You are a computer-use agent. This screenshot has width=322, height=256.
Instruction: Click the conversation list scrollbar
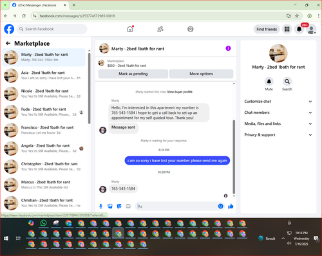pos(89,88)
